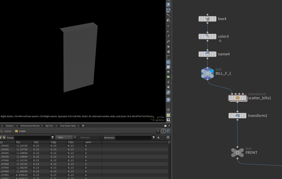
Task: Select the box4 node icon
Action: point(208,19)
